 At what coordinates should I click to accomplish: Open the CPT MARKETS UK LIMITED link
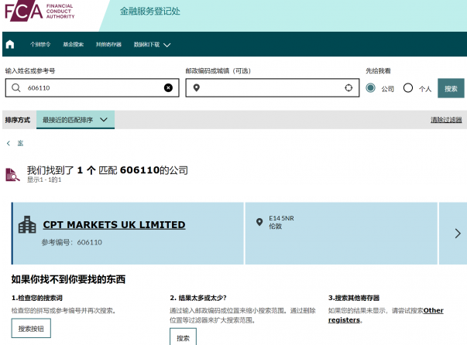click(114, 225)
